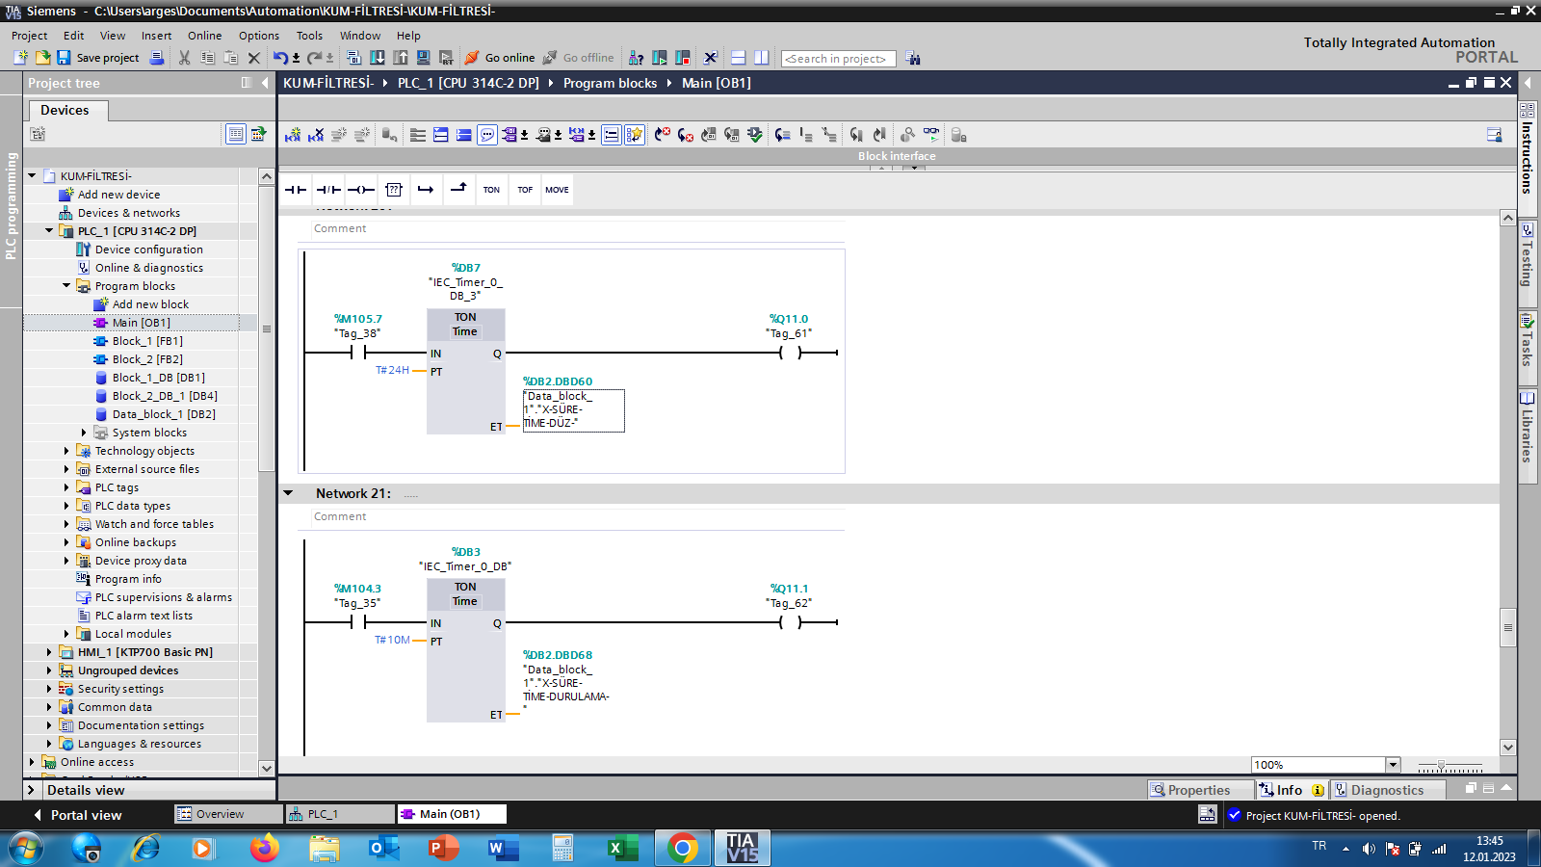Expand the Technology objects folder
This screenshot has height=867, width=1541.
tap(66, 451)
